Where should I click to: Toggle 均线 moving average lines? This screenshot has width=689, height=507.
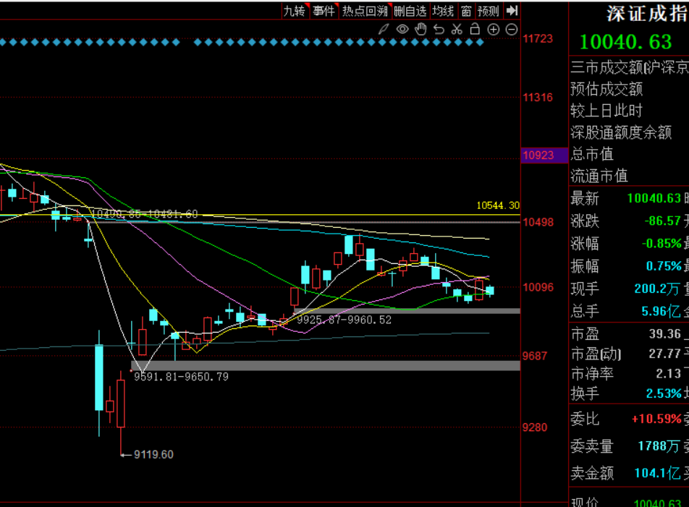coord(443,11)
